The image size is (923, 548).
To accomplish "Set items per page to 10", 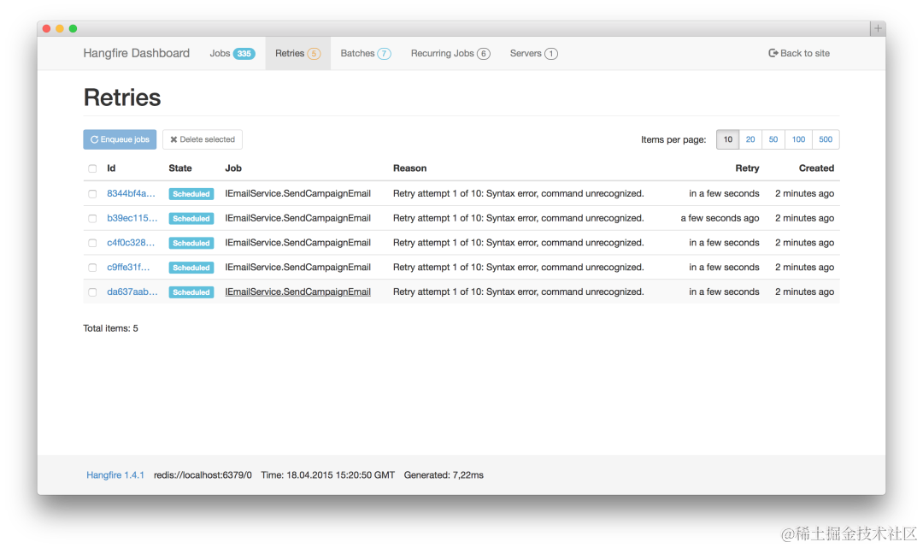I will click(x=727, y=139).
